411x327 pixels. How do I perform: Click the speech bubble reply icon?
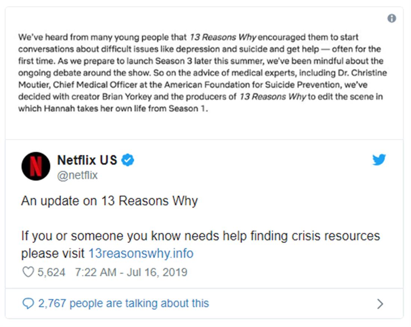click(28, 304)
